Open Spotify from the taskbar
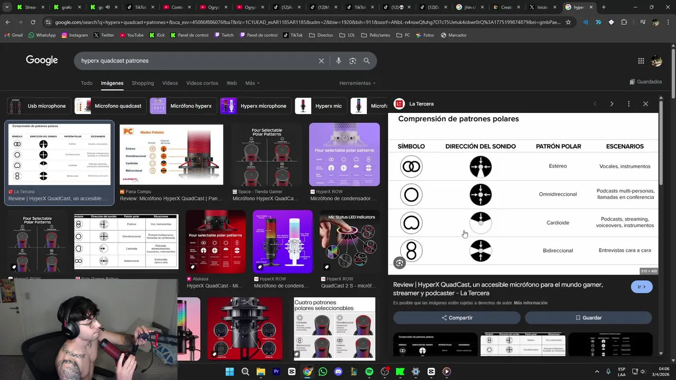Viewport: 676px width, 380px height. point(369,372)
